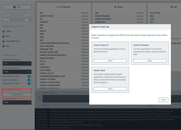Click the TRACE connection status indicator
The height and width of the screenshot is (130, 181).
pos(3,31)
